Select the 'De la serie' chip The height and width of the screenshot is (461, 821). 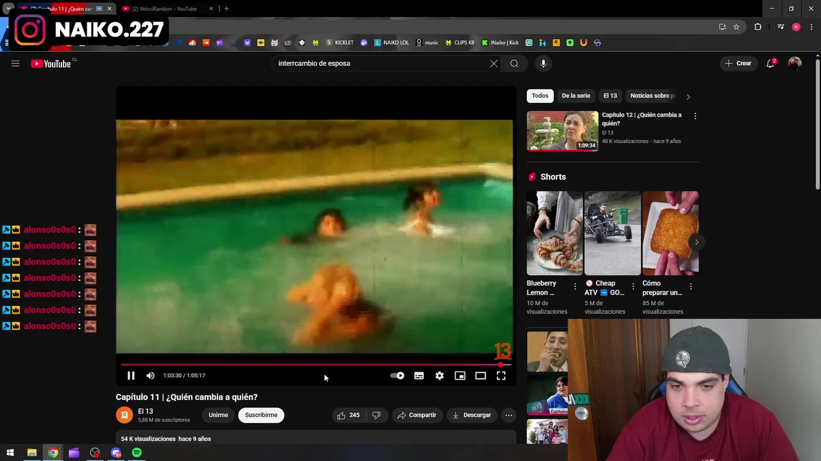576,96
